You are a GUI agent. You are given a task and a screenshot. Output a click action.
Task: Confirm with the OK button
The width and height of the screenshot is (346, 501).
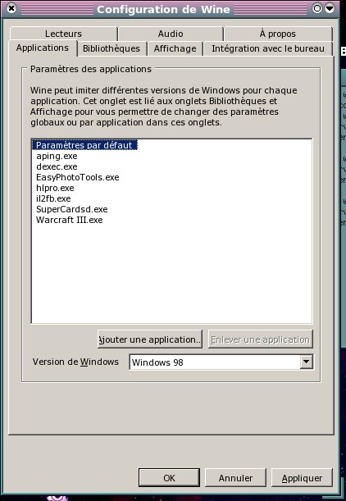point(169,478)
